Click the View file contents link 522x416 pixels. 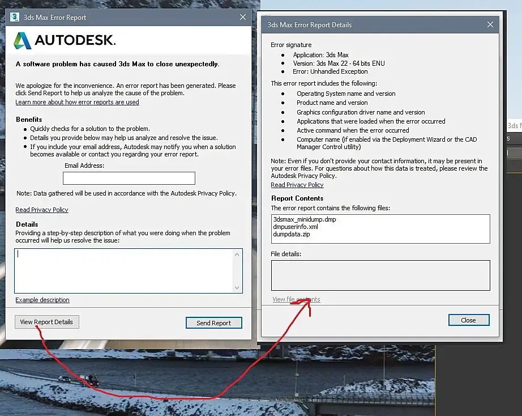tap(296, 299)
